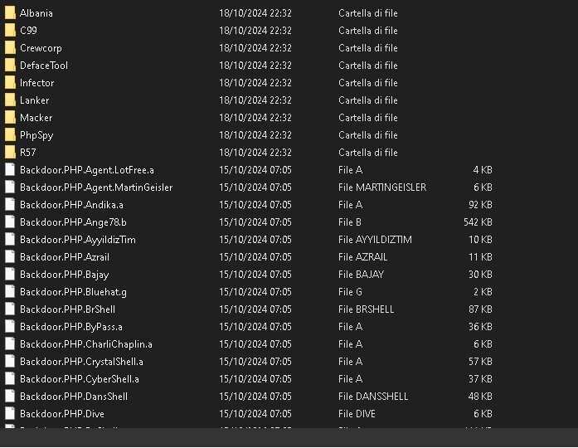Click the file icon of Backdoor.PHP.Azrail

[x=10, y=257]
